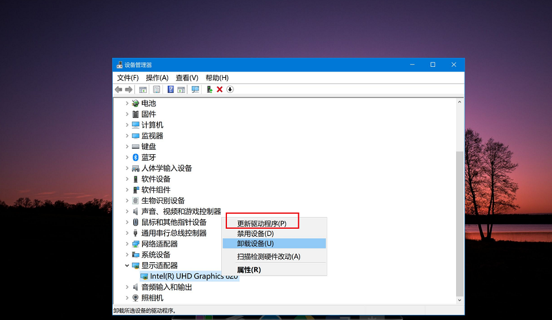Click the network adapter icon beside 网络适配器
552x320 pixels.
click(135, 244)
